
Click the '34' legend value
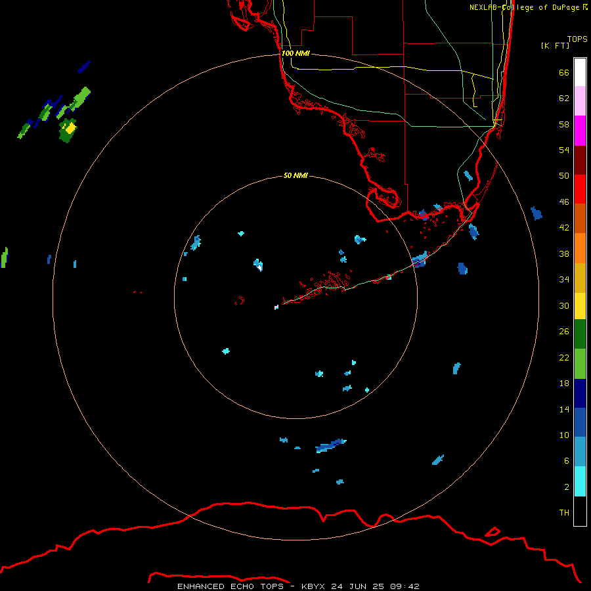(564, 279)
